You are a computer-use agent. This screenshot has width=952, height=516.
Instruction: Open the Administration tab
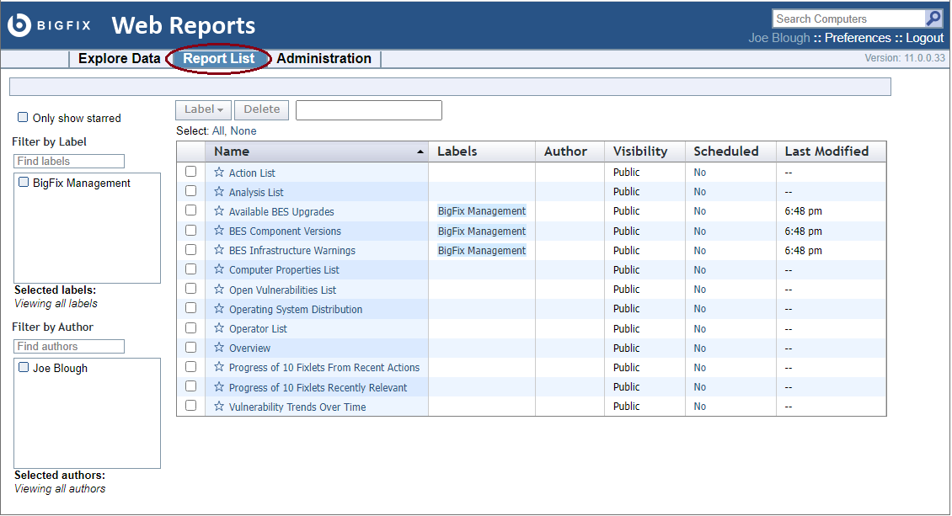(324, 58)
